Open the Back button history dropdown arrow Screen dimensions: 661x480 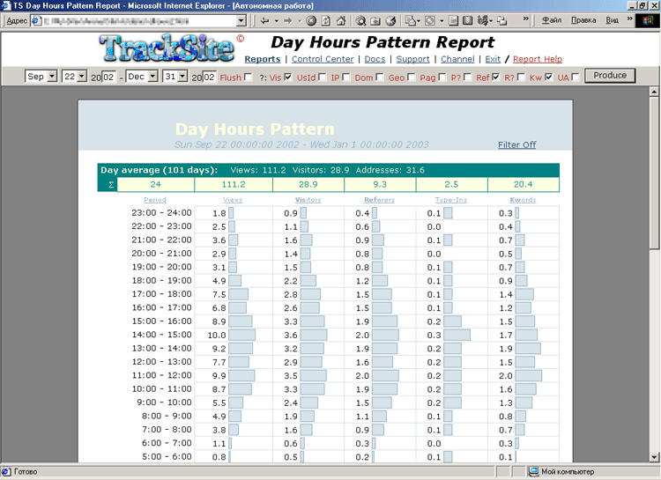tap(277, 20)
